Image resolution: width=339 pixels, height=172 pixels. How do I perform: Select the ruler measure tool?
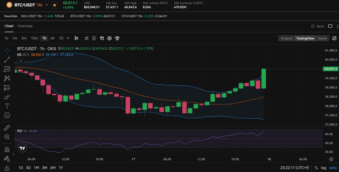(x=7, y=128)
